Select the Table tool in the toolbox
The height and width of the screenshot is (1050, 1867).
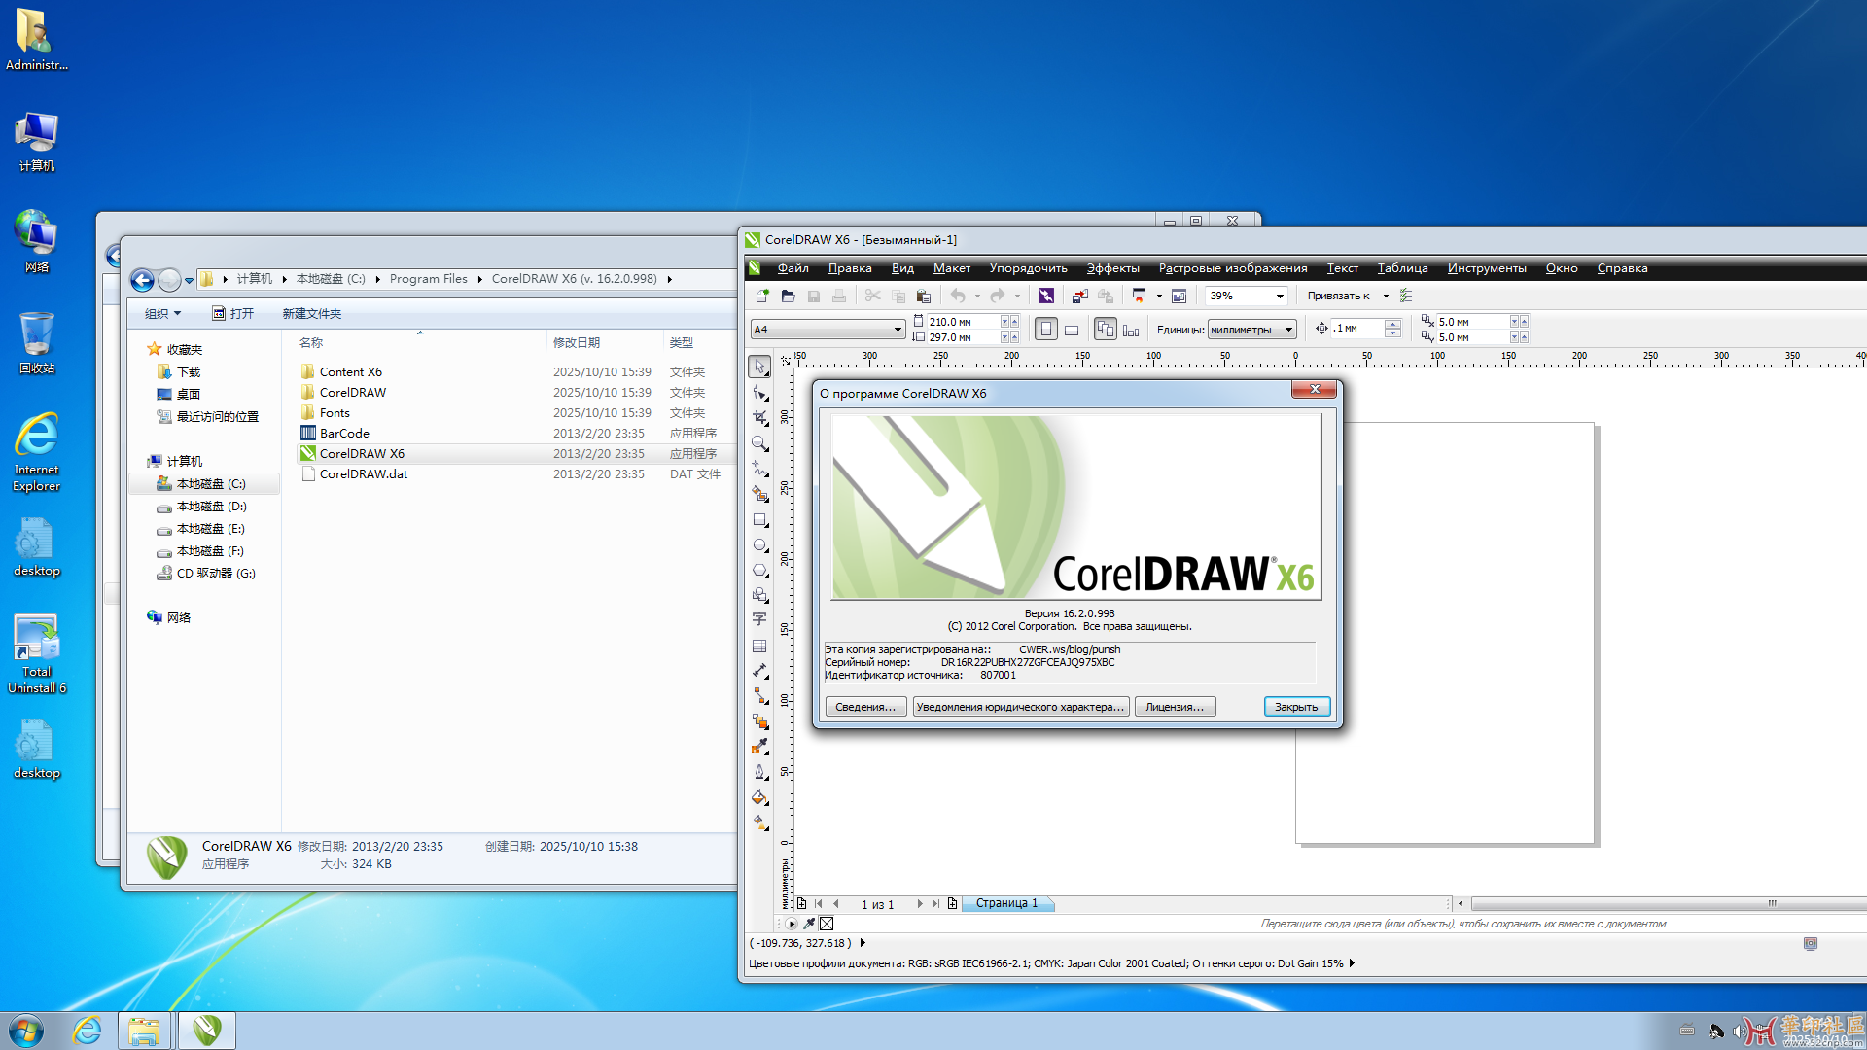759,646
